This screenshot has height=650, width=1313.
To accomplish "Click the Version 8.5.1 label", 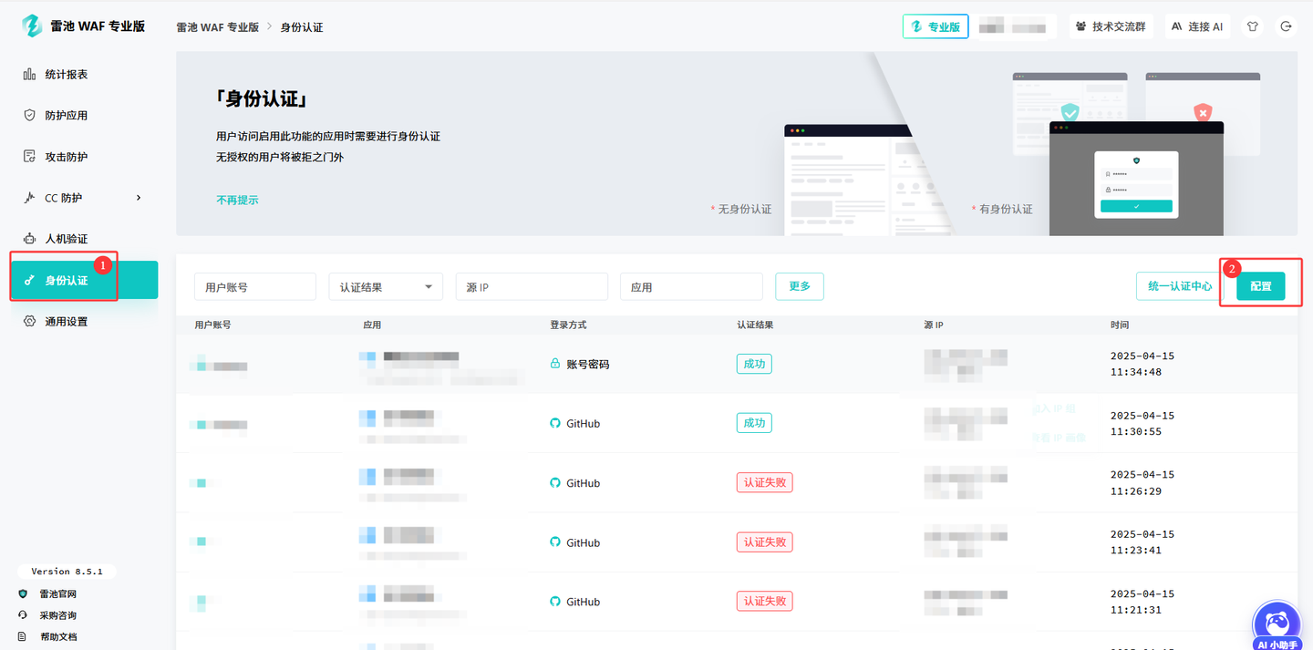I will pos(67,572).
